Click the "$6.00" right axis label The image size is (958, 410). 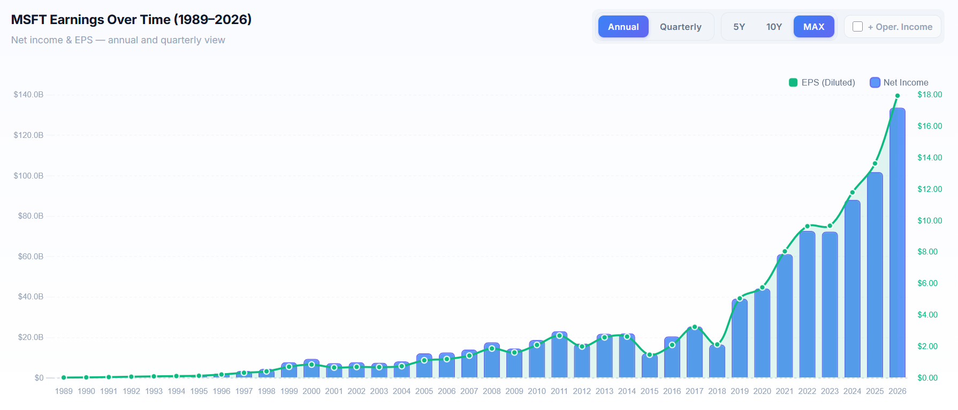927,283
